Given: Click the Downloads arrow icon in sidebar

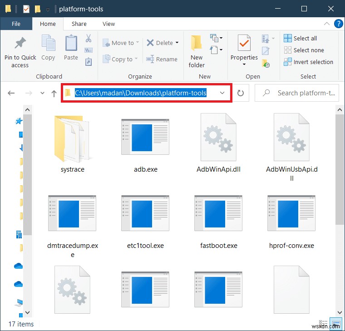Looking at the screenshot, I should tap(21, 148).
